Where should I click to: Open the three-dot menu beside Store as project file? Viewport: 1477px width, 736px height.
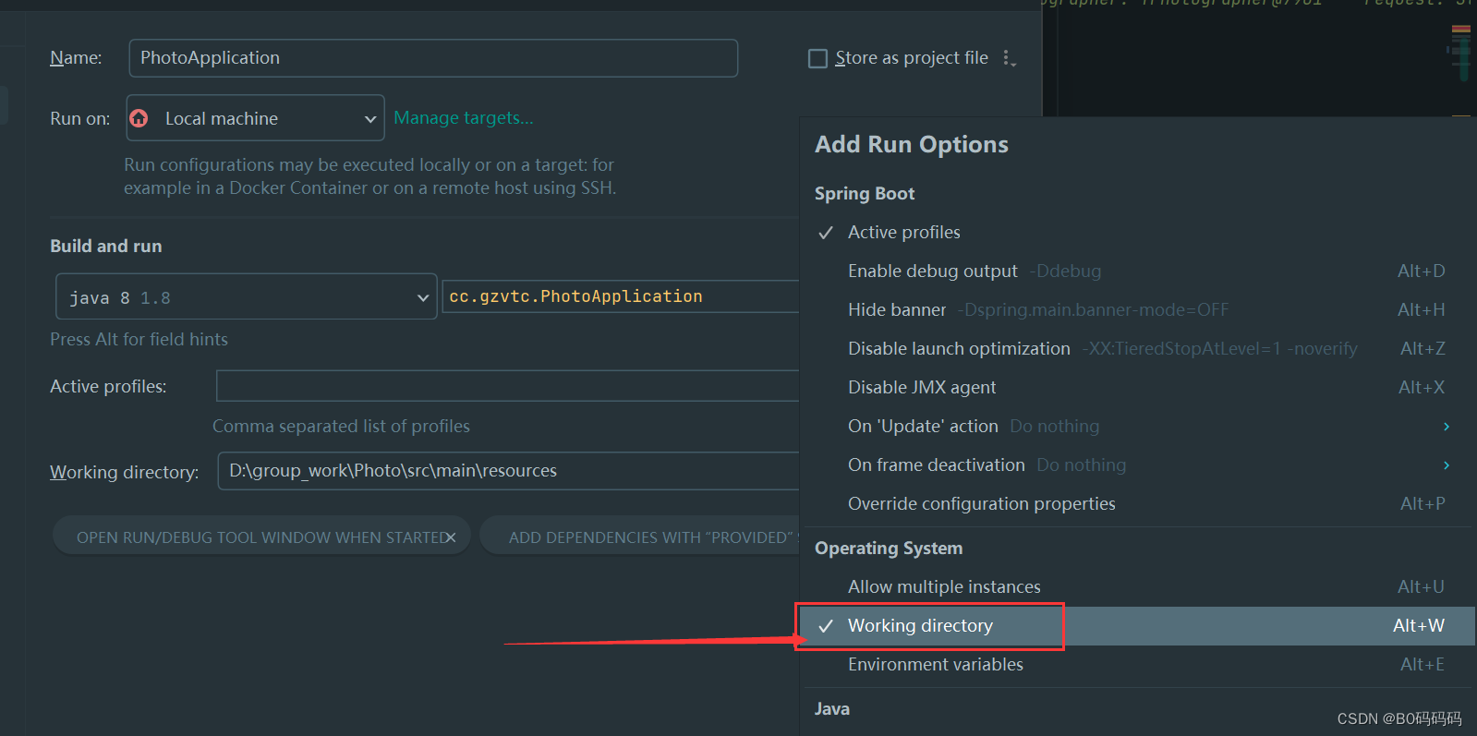[1009, 58]
